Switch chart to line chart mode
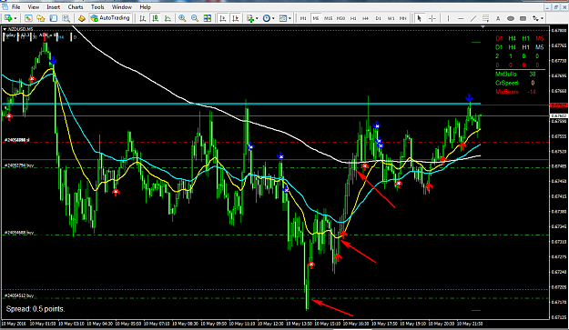This screenshot has height=330, width=569. point(168,18)
